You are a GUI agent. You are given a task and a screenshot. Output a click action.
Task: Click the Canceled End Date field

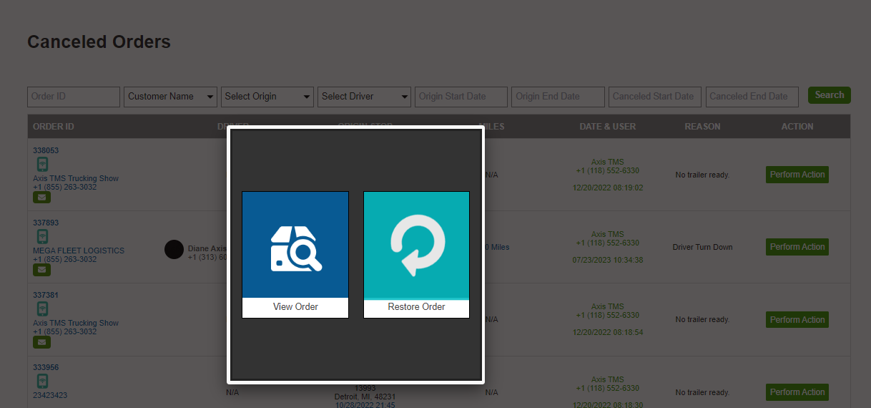coord(752,97)
